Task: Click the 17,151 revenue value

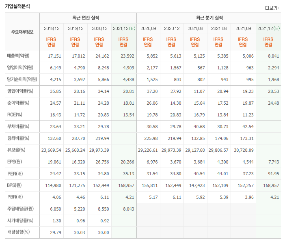Action: coord(54,56)
